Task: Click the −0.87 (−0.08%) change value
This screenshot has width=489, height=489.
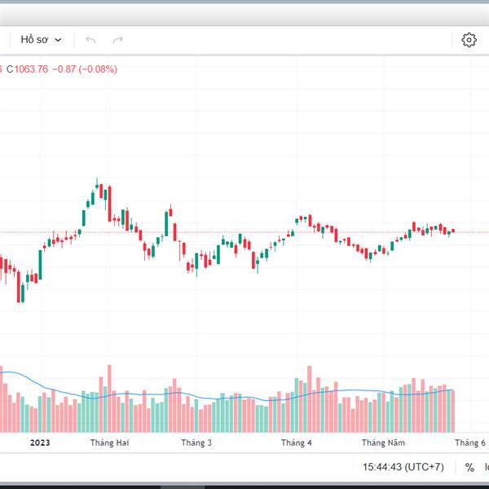Action: click(x=85, y=69)
